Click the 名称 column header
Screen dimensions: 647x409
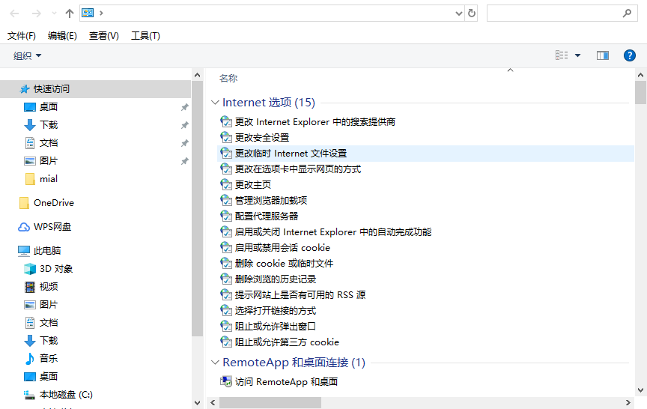click(x=228, y=79)
